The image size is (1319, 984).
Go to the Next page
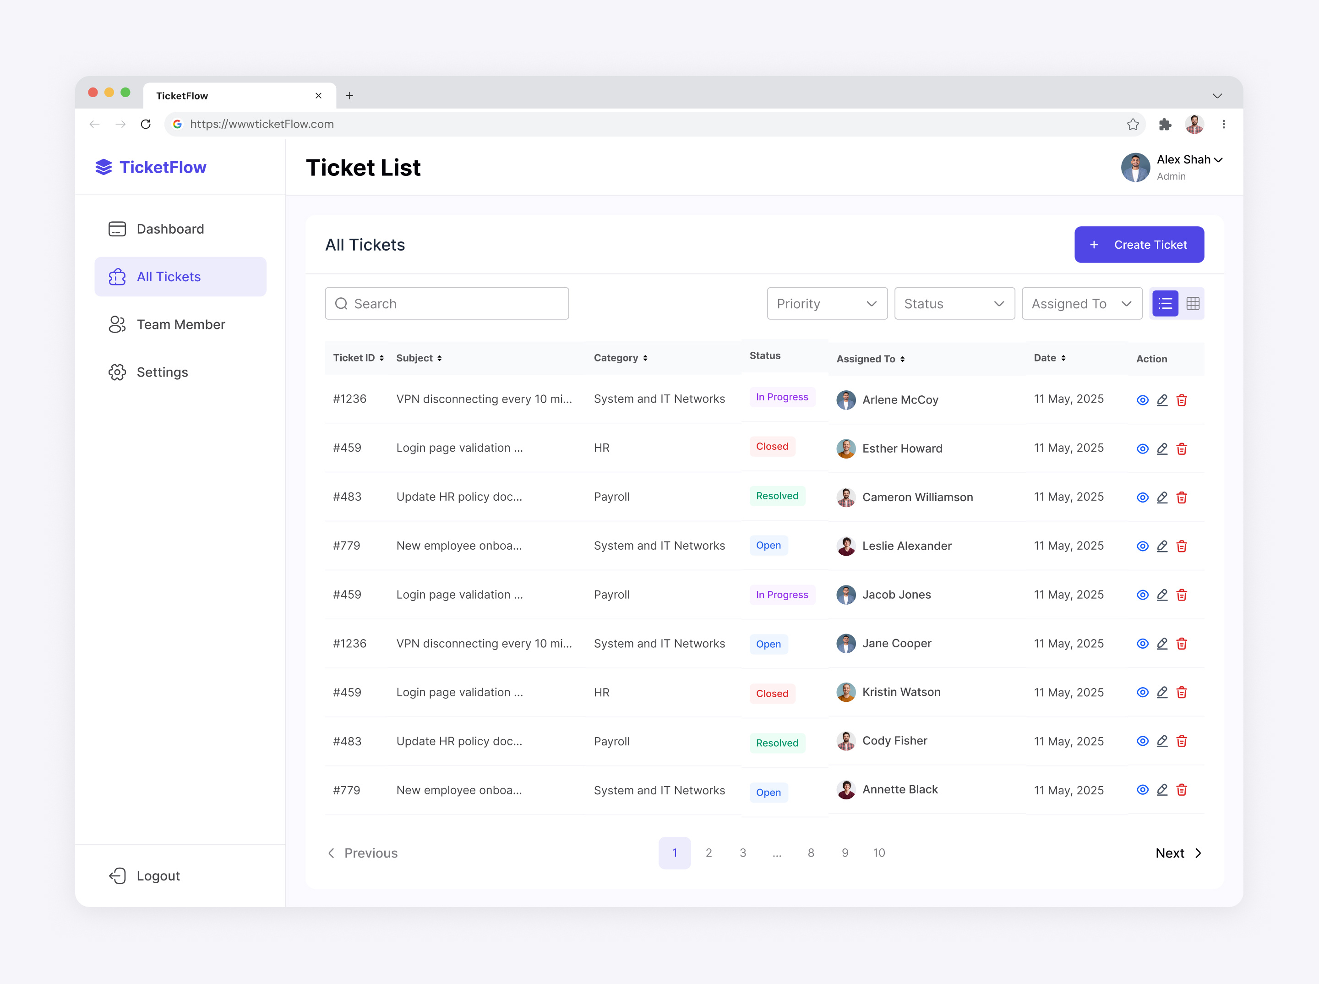[x=1178, y=853]
